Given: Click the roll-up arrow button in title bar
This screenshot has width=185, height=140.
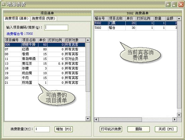Looking at the screenshot, I should 168,4.
